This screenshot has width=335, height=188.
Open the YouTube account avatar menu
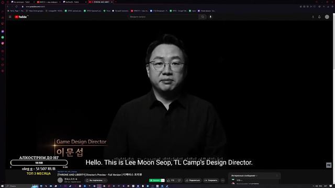coord(327,17)
